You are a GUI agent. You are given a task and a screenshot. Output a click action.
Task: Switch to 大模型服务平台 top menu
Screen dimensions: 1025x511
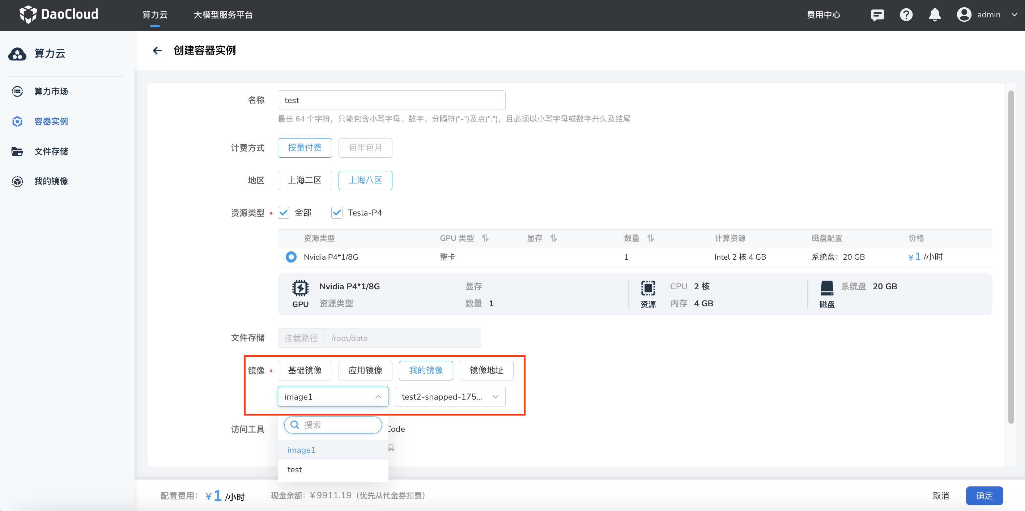coord(223,15)
